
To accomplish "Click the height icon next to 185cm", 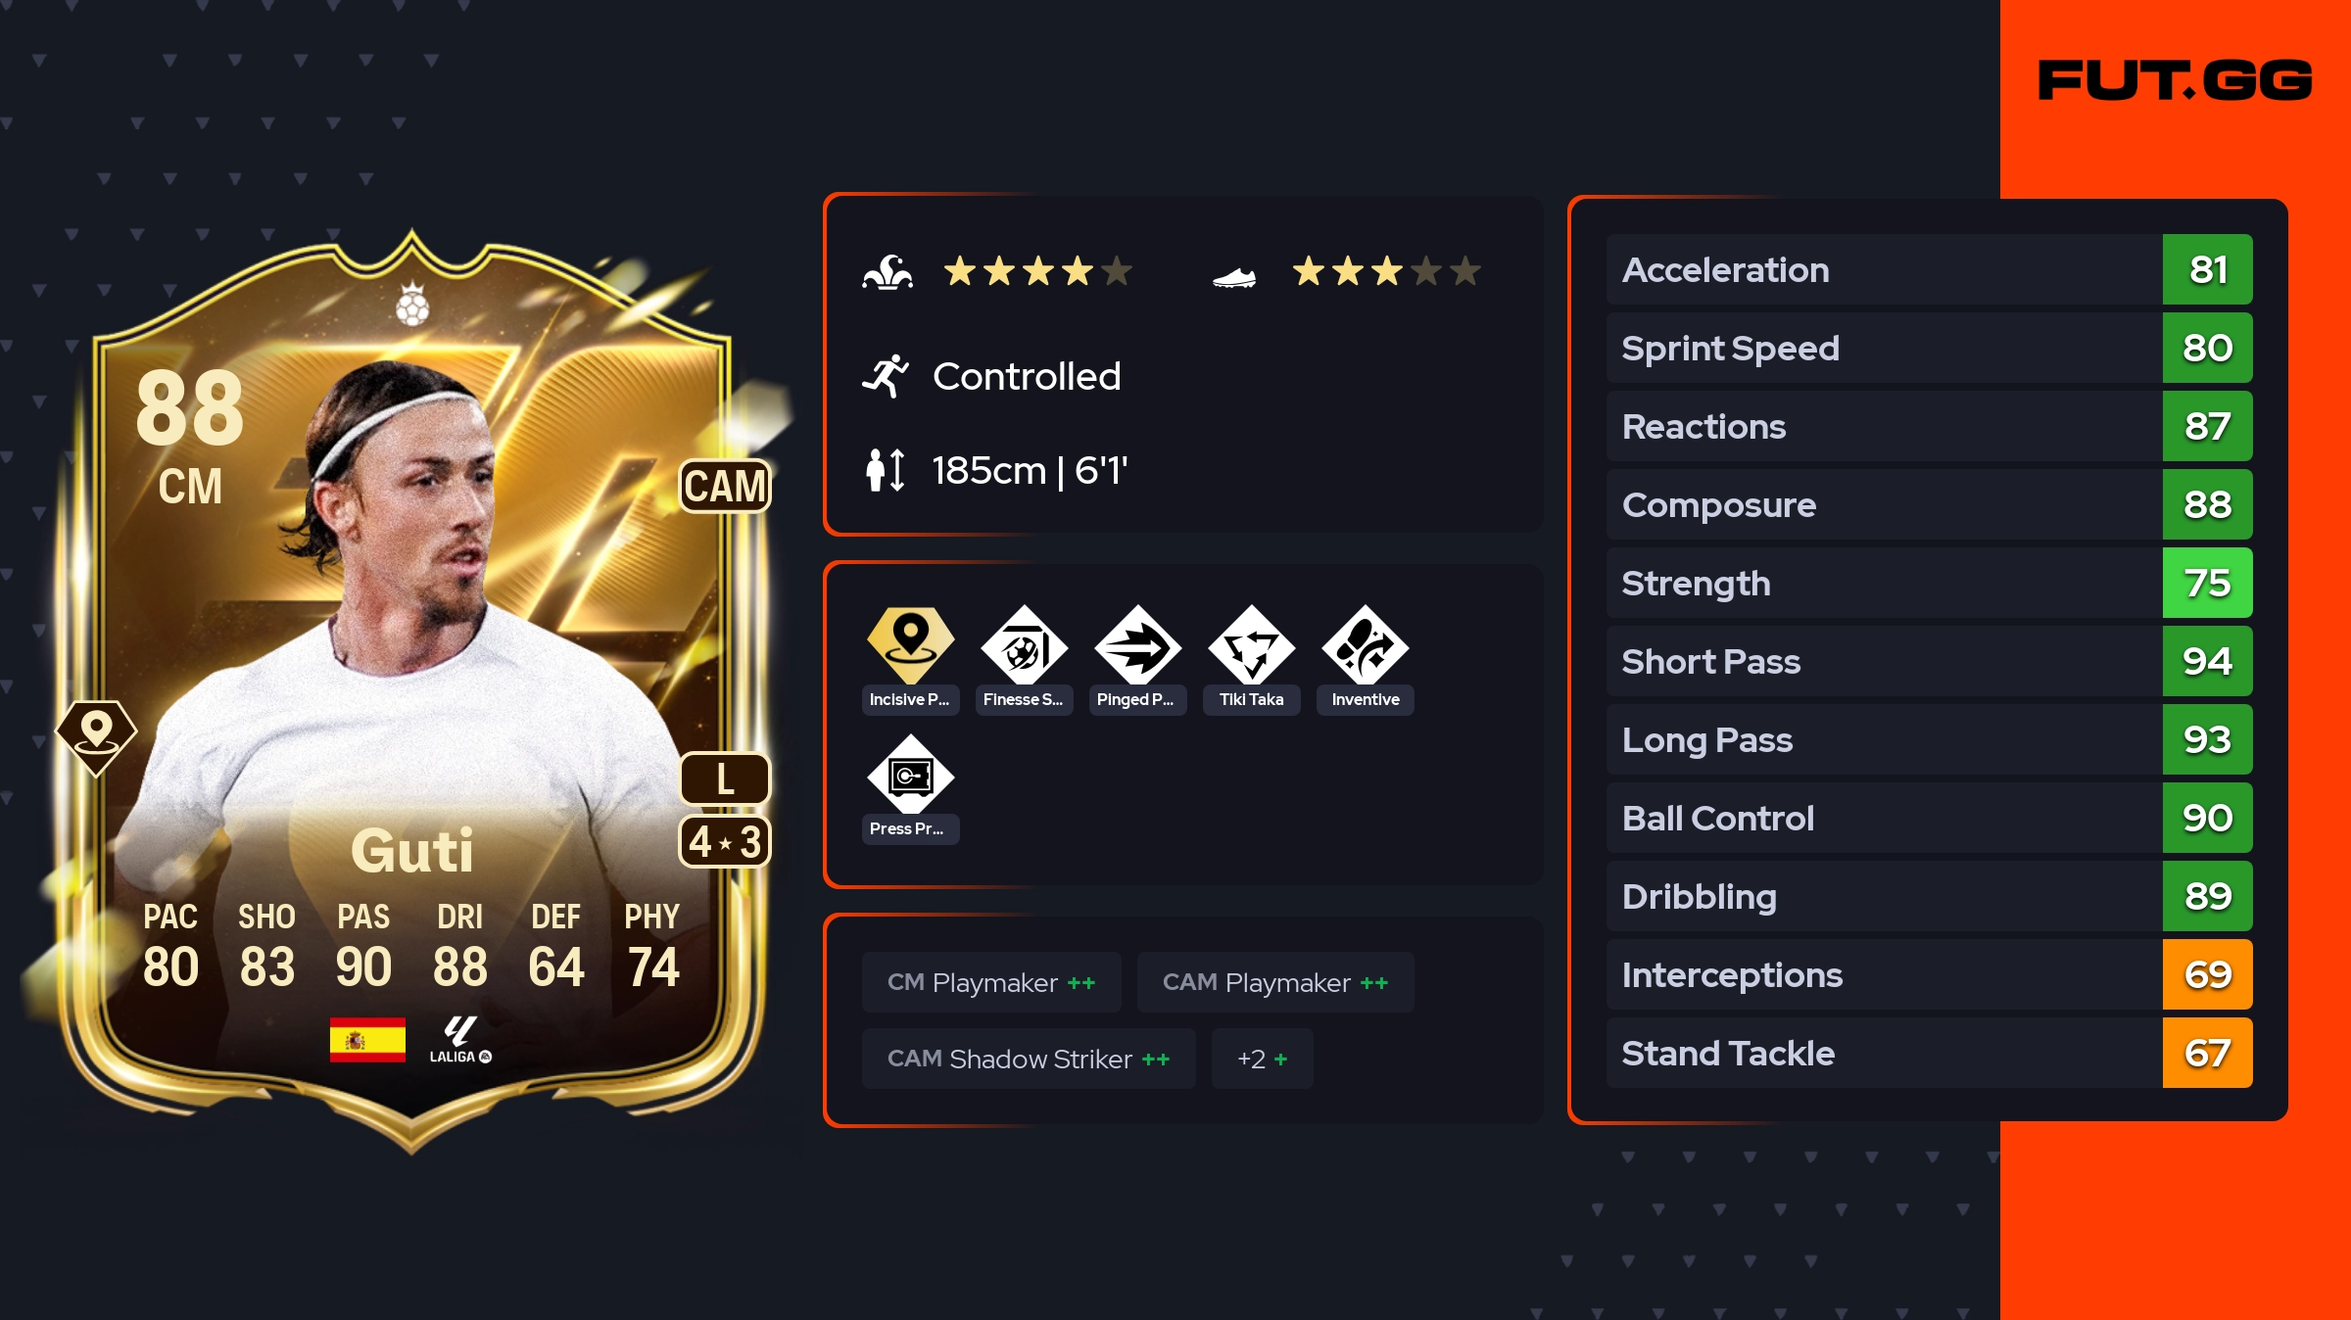I will coord(886,470).
